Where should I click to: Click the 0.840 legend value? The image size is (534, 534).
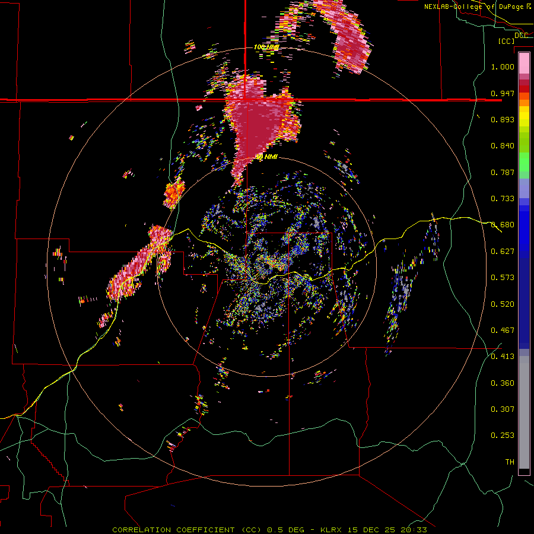503,146
